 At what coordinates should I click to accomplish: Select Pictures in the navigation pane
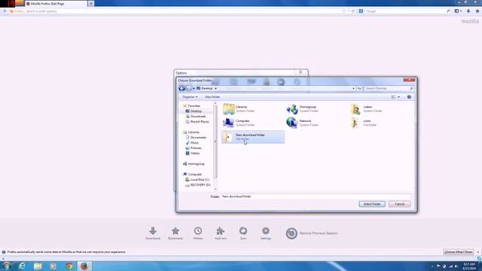pyautogui.click(x=194, y=148)
